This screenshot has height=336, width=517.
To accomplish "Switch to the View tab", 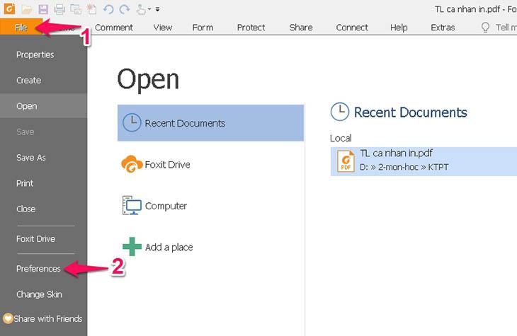I will coord(163,28).
